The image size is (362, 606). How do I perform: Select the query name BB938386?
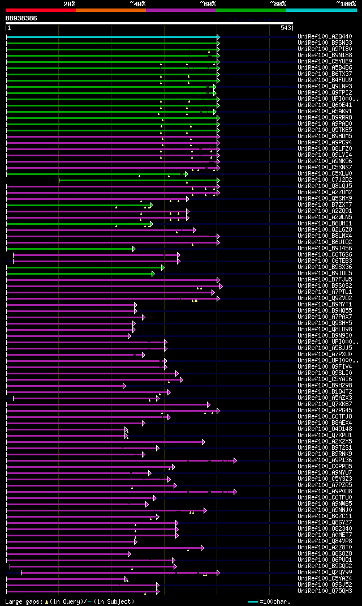(21, 18)
